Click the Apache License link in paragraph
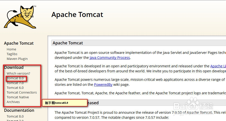The image size is (226, 121). [218, 66]
